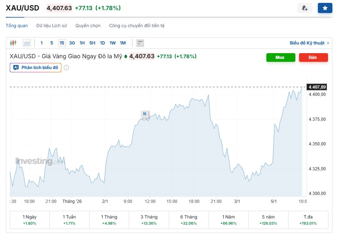Viewport: 340px width, 234px height.
Task: Select the 1-minute interval
Action: pos(42,43)
